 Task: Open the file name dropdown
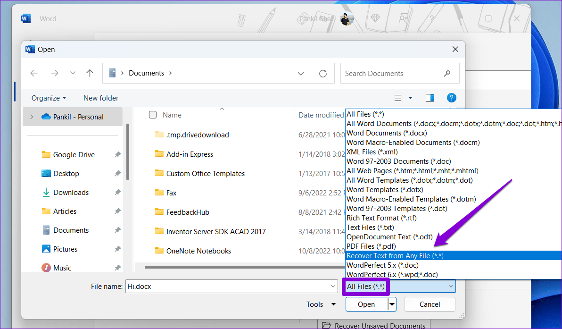[332, 286]
